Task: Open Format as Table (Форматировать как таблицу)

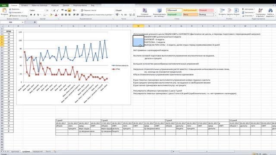Action: coord(159,12)
